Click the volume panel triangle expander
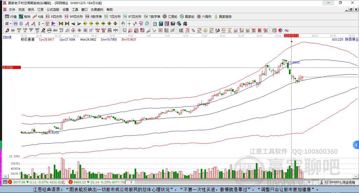 tap(6, 176)
